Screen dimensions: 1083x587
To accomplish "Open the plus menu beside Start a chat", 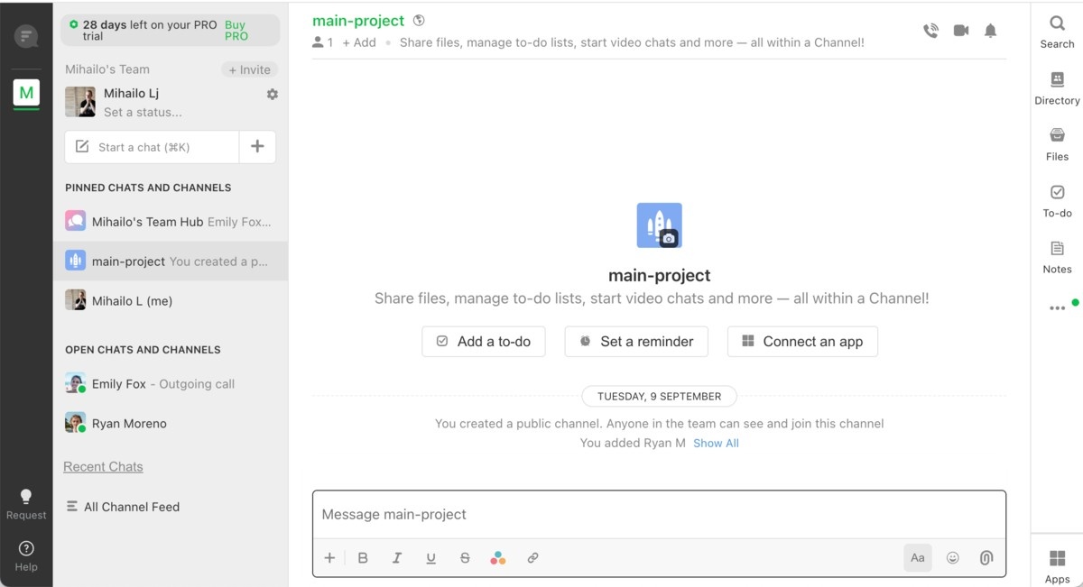I will [x=257, y=147].
